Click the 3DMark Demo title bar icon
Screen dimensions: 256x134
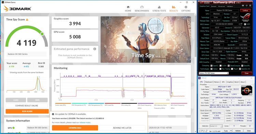pos(3,2)
